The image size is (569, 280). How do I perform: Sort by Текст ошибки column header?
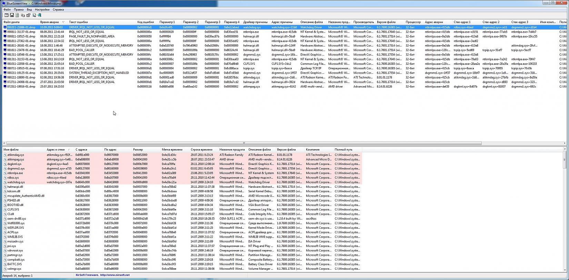click(x=78, y=22)
